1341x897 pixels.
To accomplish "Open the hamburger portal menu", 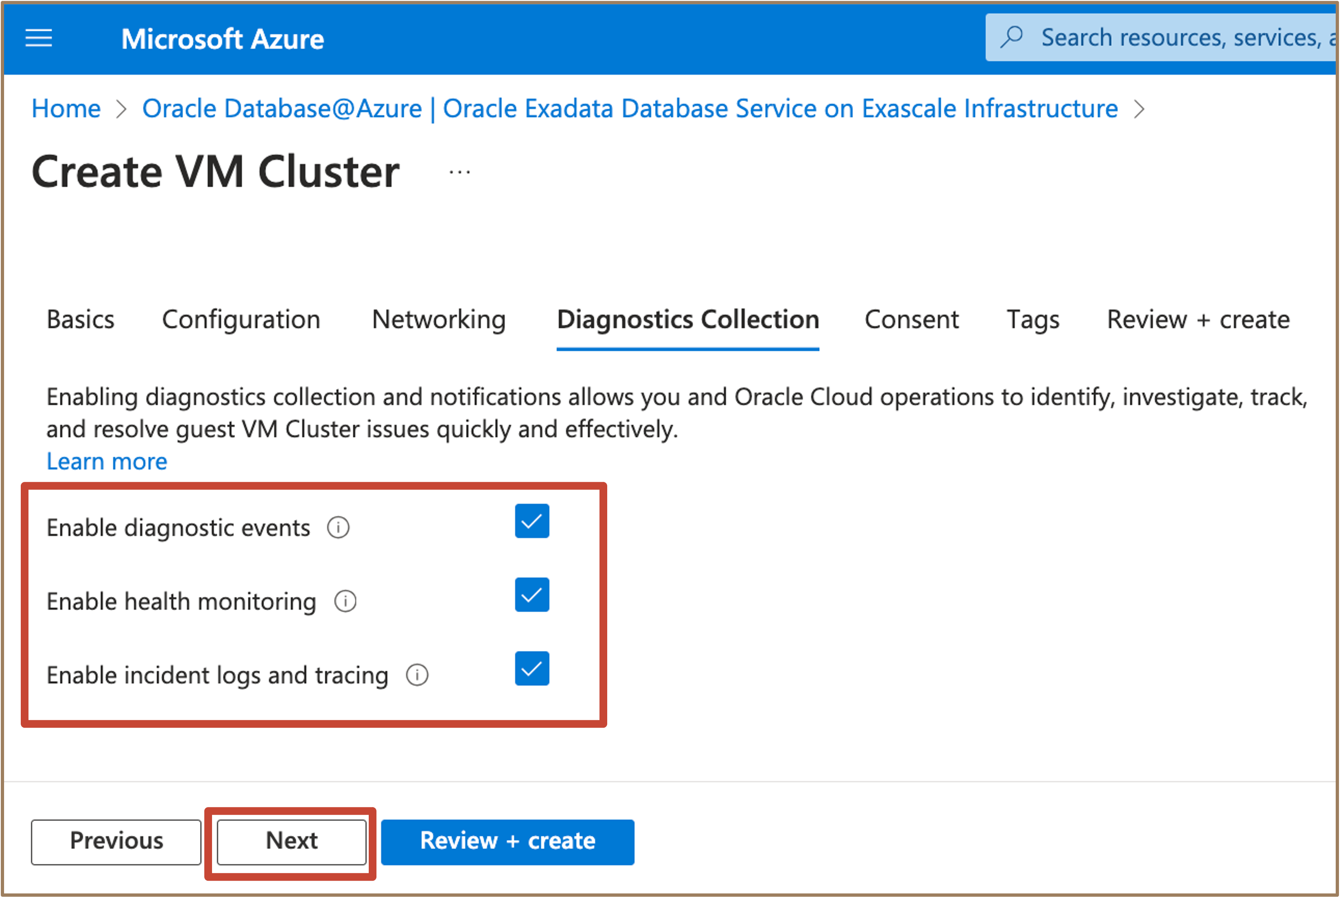I will [39, 38].
